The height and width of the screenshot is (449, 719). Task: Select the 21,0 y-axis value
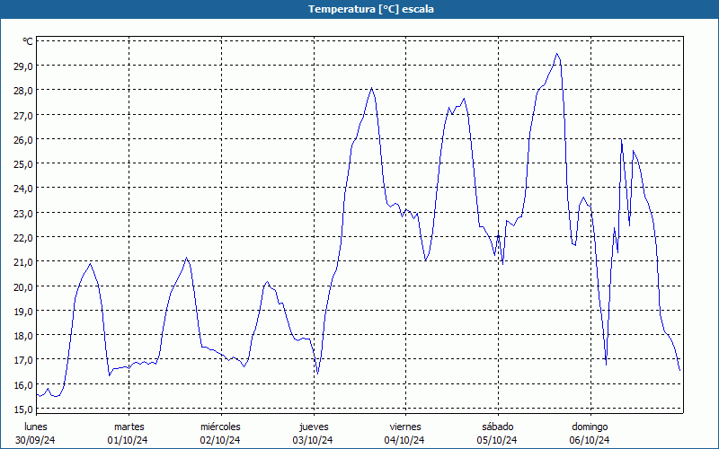pos(24,262)
